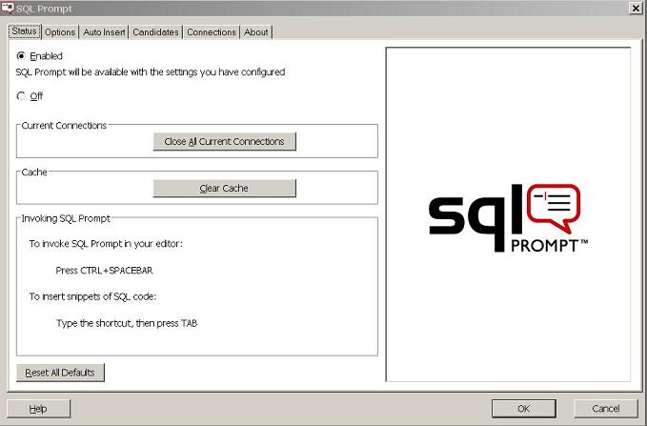Viewport: 647px width, 426px height.
Task: Click Reset All Defaults button
Action: pyautogui.click(x=60, y=373)
